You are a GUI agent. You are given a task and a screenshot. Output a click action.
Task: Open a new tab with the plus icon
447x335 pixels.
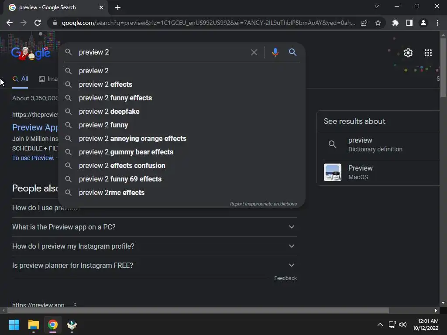118,7
